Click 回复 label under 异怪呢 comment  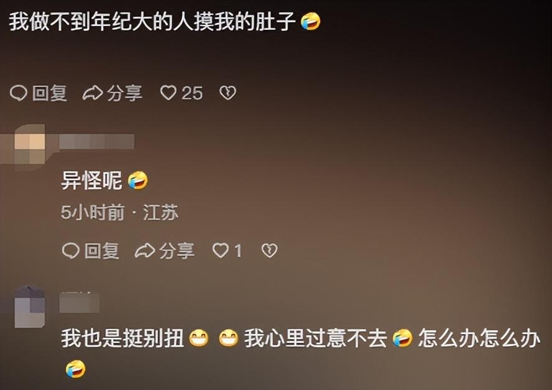pyautogui.click(x=102, y=251)
